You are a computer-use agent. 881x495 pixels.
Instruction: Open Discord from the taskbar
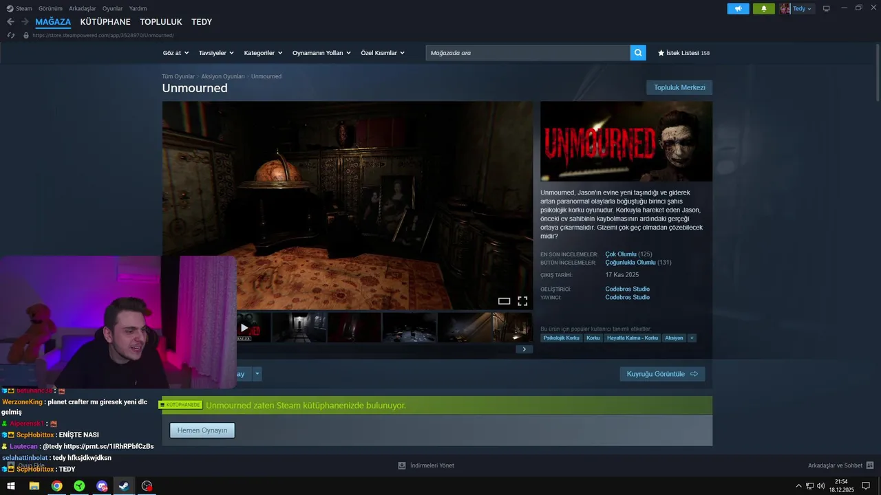tap(103, 486)
